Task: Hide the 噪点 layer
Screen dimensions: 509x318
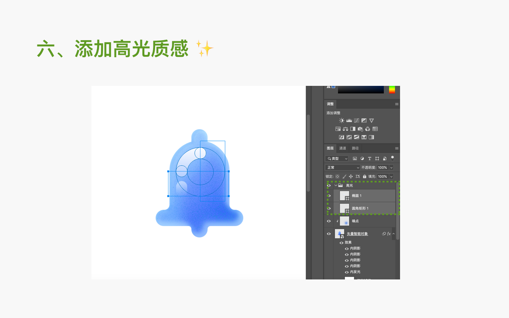Action: point(329,221)
